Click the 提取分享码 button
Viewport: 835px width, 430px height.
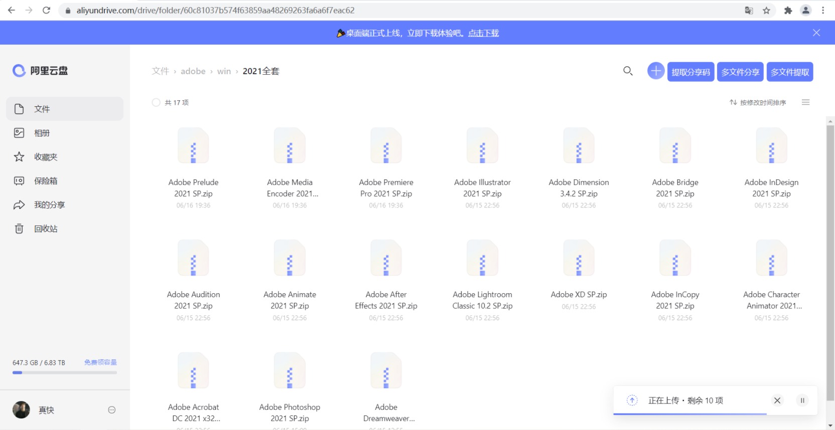pyautogui.click(x=690, y=72)
